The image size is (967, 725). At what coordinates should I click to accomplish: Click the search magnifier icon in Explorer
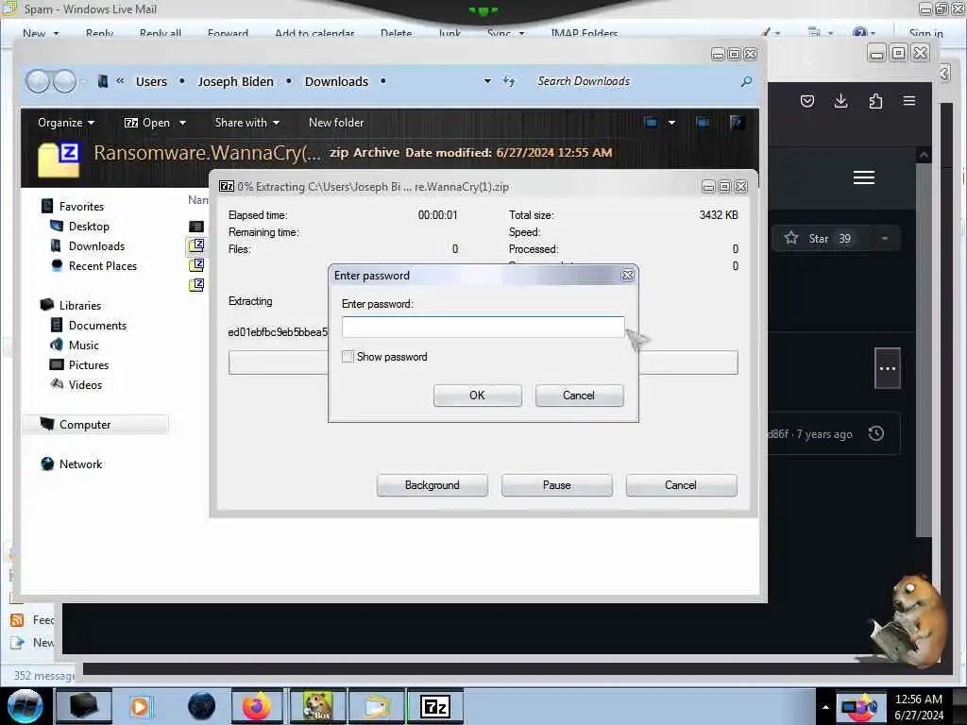click(746, 81)
